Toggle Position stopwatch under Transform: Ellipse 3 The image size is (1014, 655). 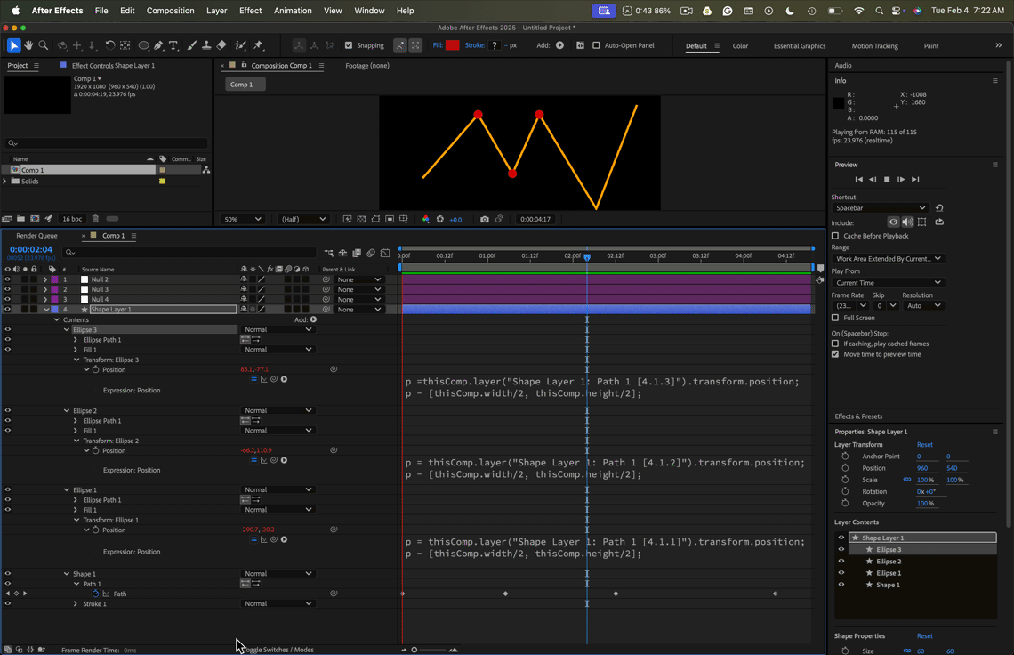pyautogui.click(x=95, y=369)
